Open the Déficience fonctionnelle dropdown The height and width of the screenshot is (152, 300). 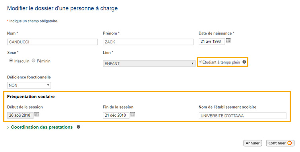point(29,85)
